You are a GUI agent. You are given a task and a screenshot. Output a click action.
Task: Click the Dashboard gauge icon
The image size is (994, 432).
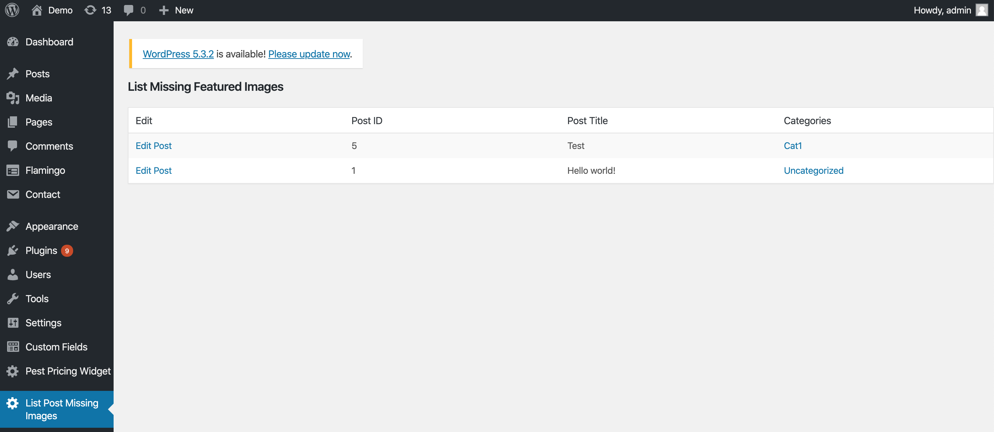click(13, 42)
